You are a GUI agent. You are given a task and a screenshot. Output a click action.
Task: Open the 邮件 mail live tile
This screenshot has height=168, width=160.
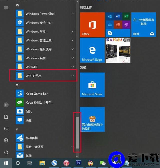pyautogui.click(x=144, y=25)
